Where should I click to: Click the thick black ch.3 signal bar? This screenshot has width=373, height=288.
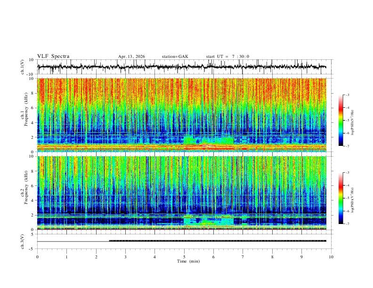click(218, 241)
